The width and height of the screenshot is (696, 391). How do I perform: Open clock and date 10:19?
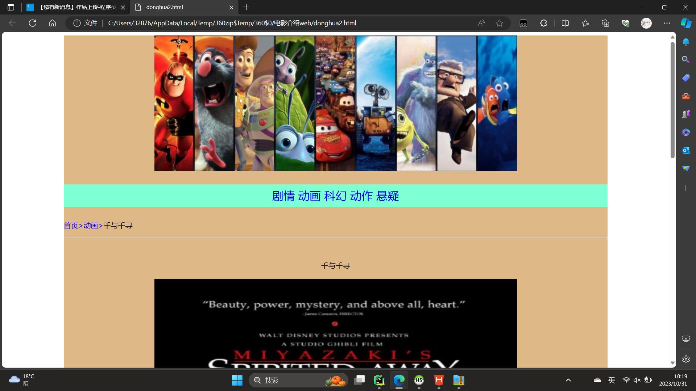click(673, 380)
